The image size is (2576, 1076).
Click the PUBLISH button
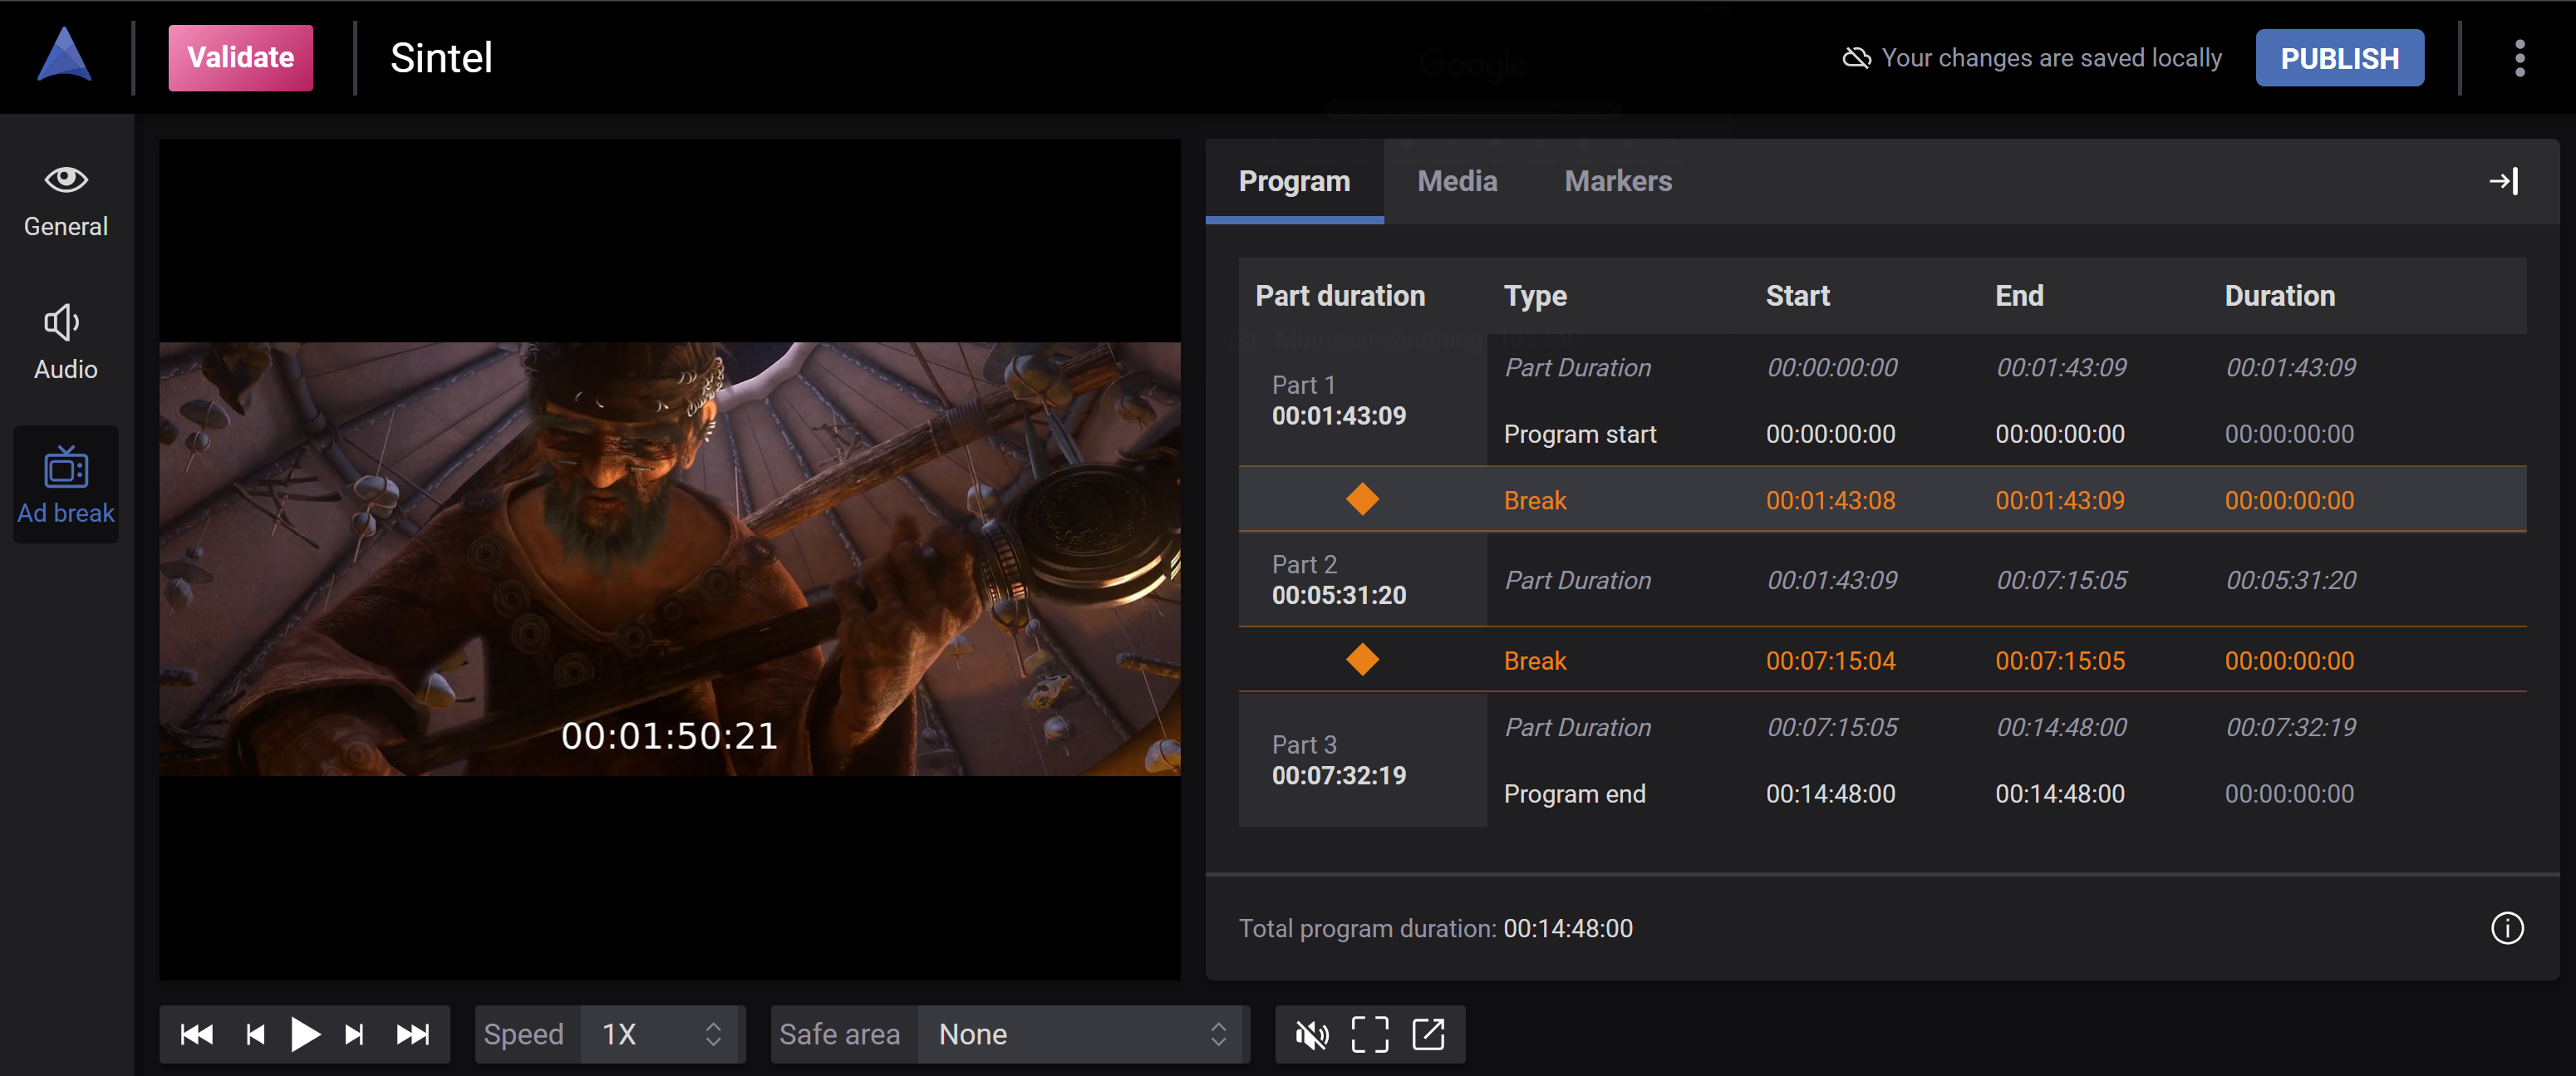point(2339,58)
